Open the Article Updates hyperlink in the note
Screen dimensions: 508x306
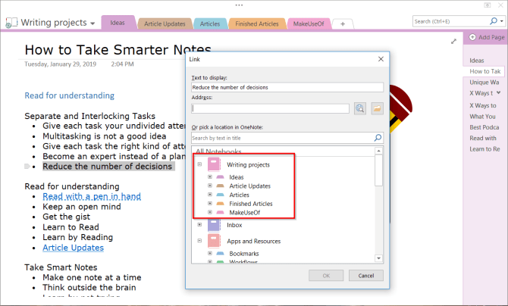pyautogui.click(x=73, y=248)
